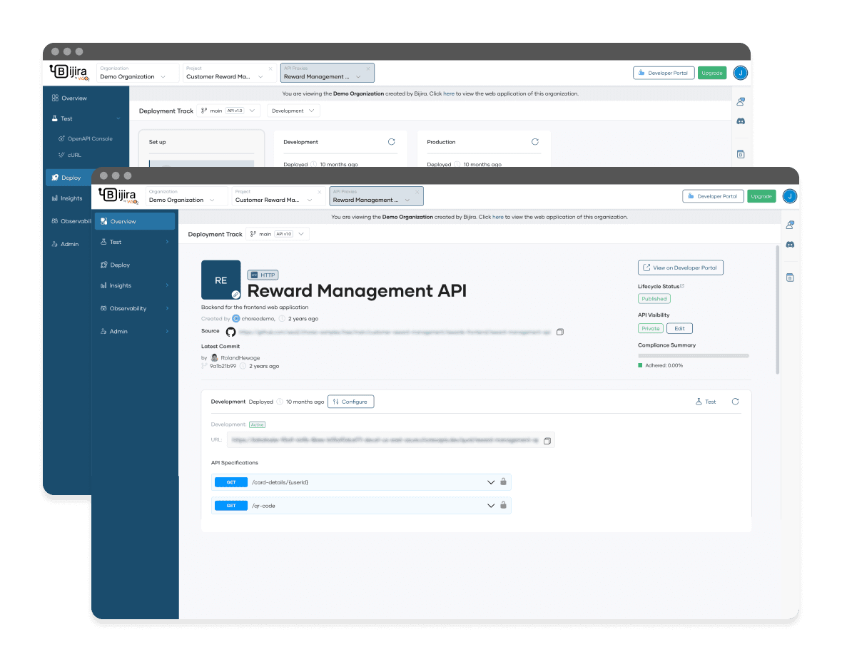Image resolution: width=842 pixels, height=662 pixels.
Task: Click the Discord icon in front window sidebar
Action: click(x=790, y=245)
